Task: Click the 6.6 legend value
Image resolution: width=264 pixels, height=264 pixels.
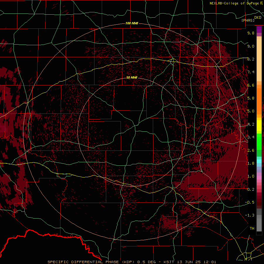Action: [x=251, y=85]
